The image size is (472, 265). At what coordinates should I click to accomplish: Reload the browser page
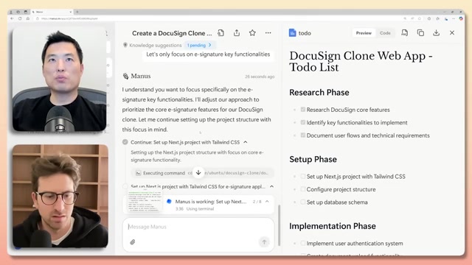(x=20, y=18)
